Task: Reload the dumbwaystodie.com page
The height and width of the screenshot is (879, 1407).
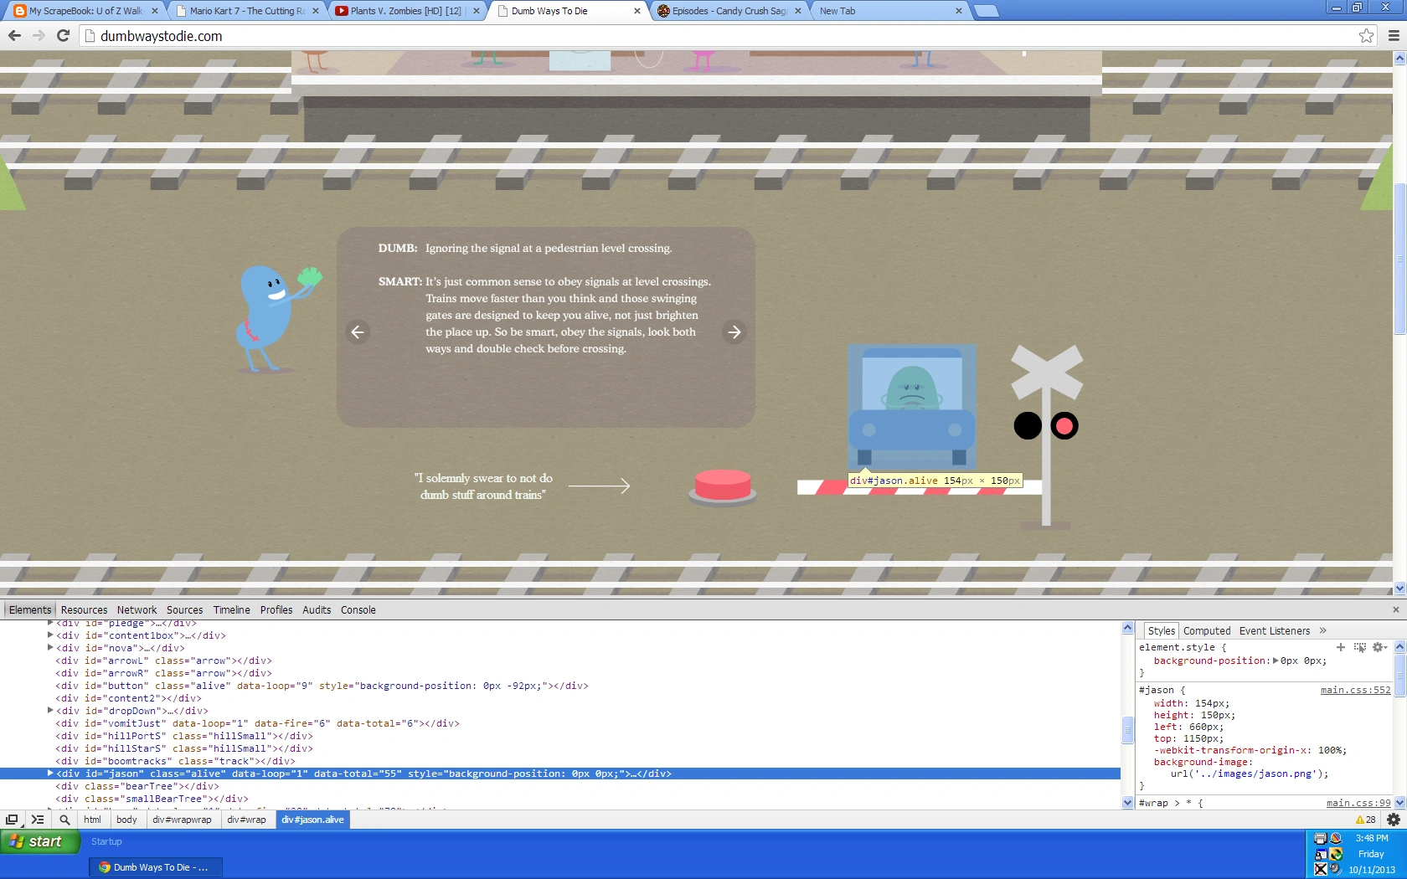Action: 63,35
